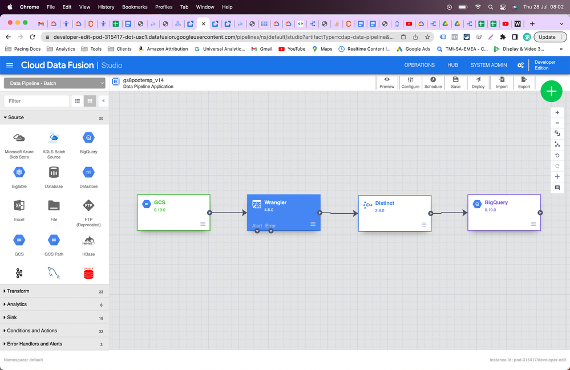Expand the Analytics plugin section
Viewport: 570px width, 370px height.
pyautogui.click(x=55, y=304)
